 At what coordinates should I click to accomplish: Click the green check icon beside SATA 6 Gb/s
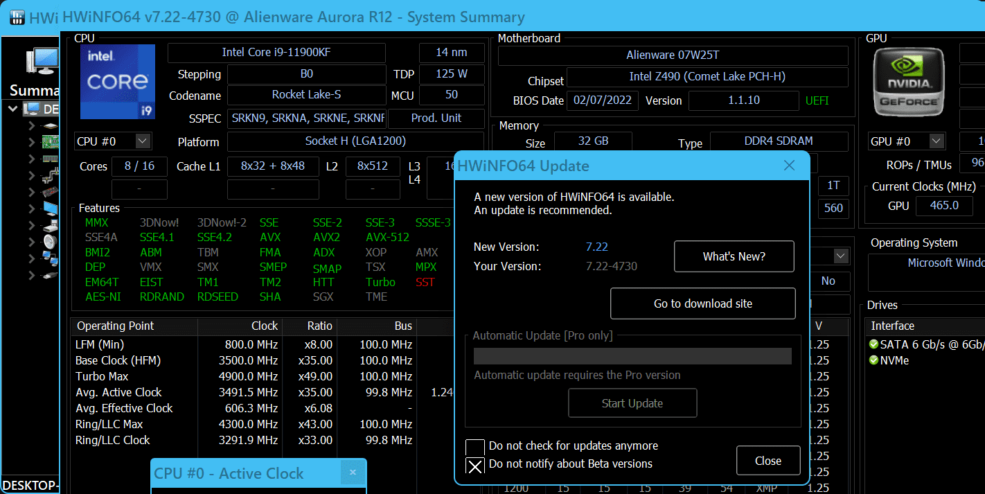tap(874, 344)
